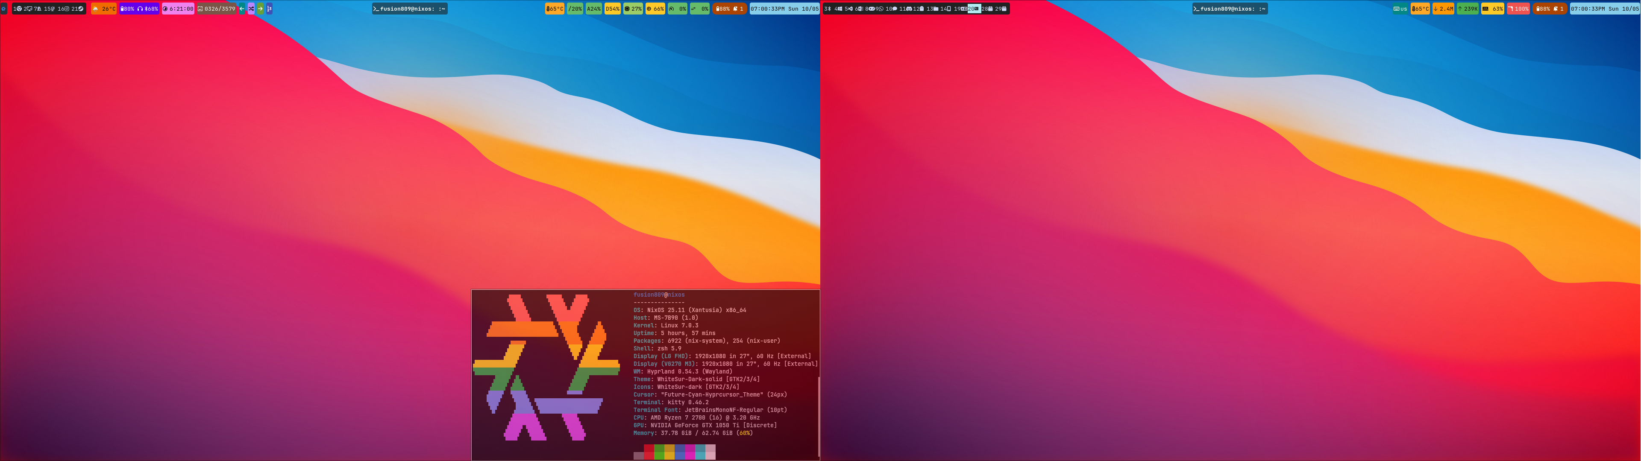
Task: Click the red 100% module
Action: (x=1519, y=9)
